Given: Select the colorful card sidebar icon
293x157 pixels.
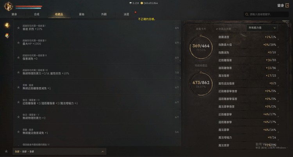Looking at the screenshot, I should [x=7, y=36].
